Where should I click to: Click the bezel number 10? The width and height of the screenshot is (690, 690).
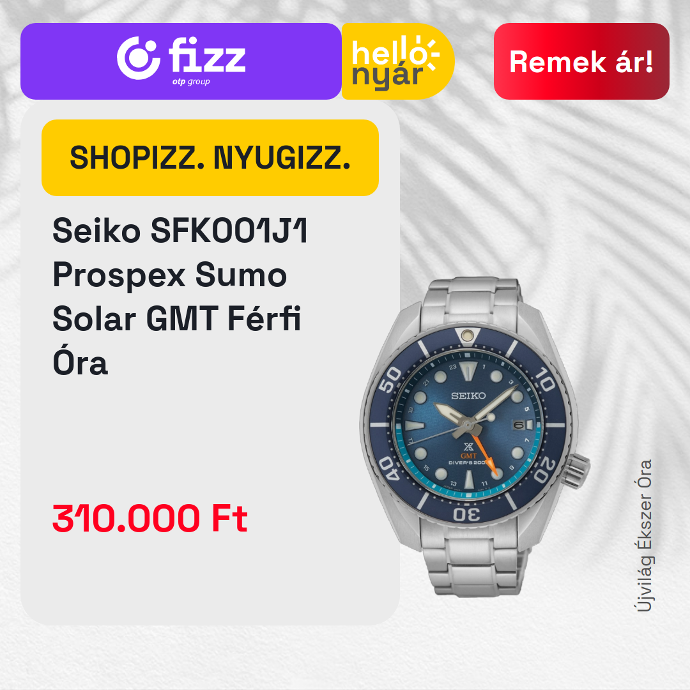coord(544,379)
